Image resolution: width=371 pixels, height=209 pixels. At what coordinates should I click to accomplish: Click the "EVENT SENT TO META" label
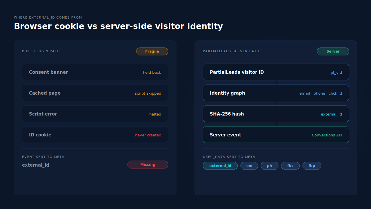(43, 157)
